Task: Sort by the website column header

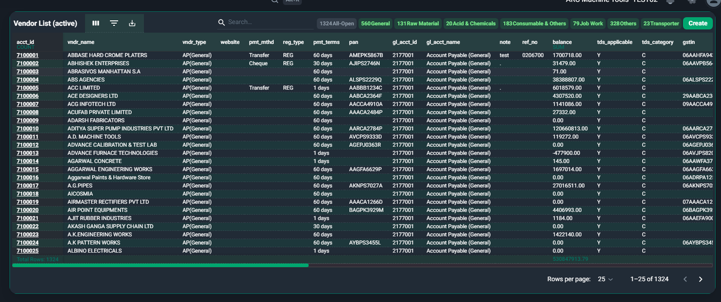Action: (230, 42)
